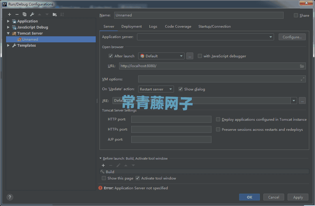
Task: Expand the Application tree node
Action: (x=8, y=21)
